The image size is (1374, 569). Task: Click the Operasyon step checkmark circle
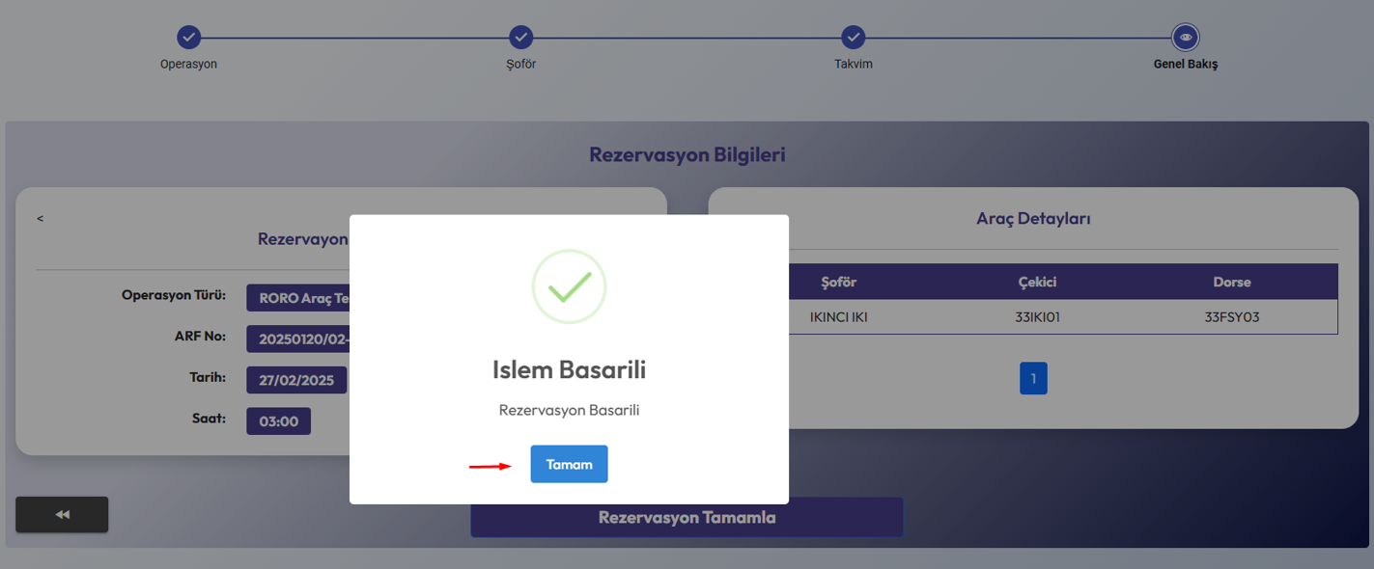[188, 38]
